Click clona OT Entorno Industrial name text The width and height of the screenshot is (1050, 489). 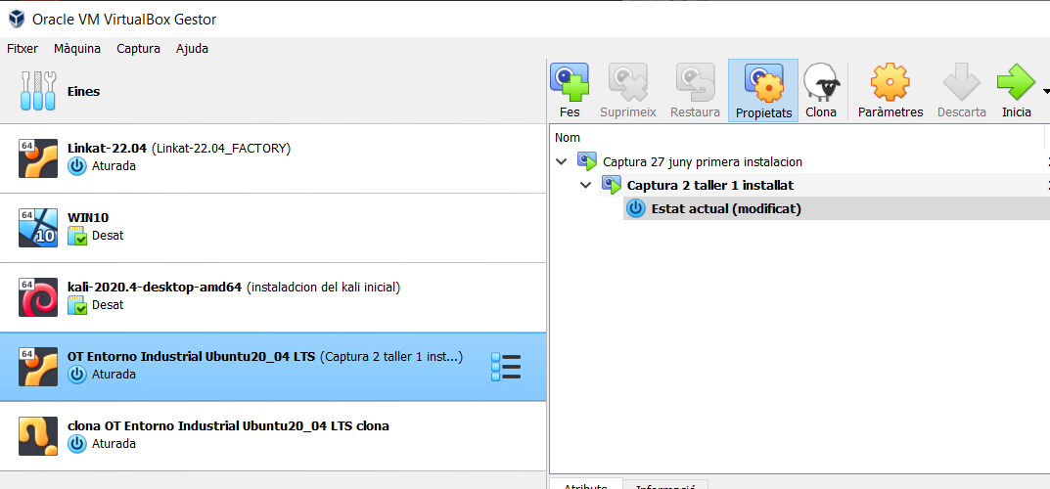pyautogui.click(x=228, y=426)
